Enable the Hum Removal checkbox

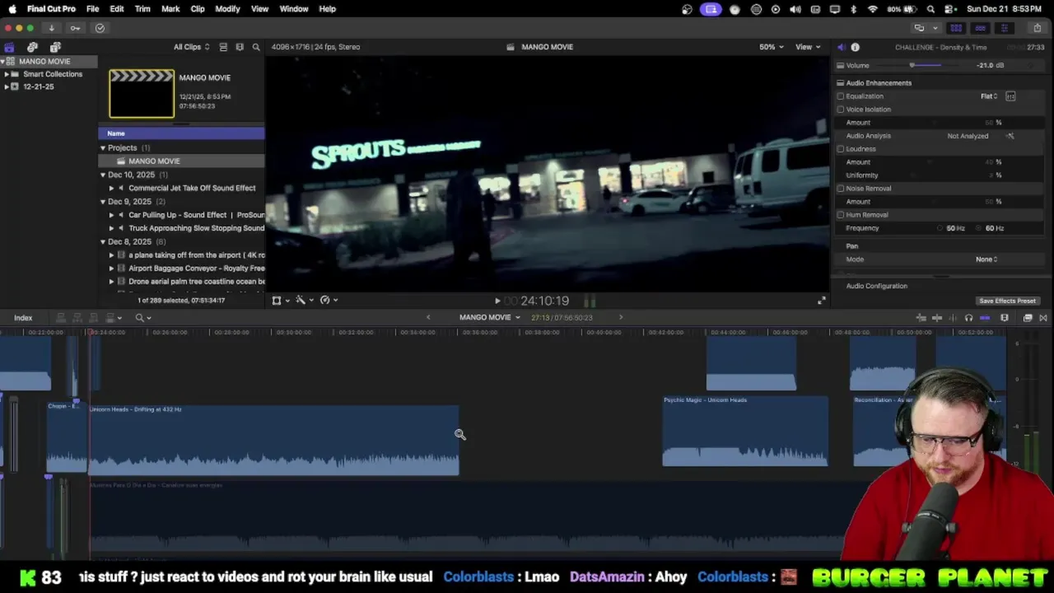click(x=841, y=215)
